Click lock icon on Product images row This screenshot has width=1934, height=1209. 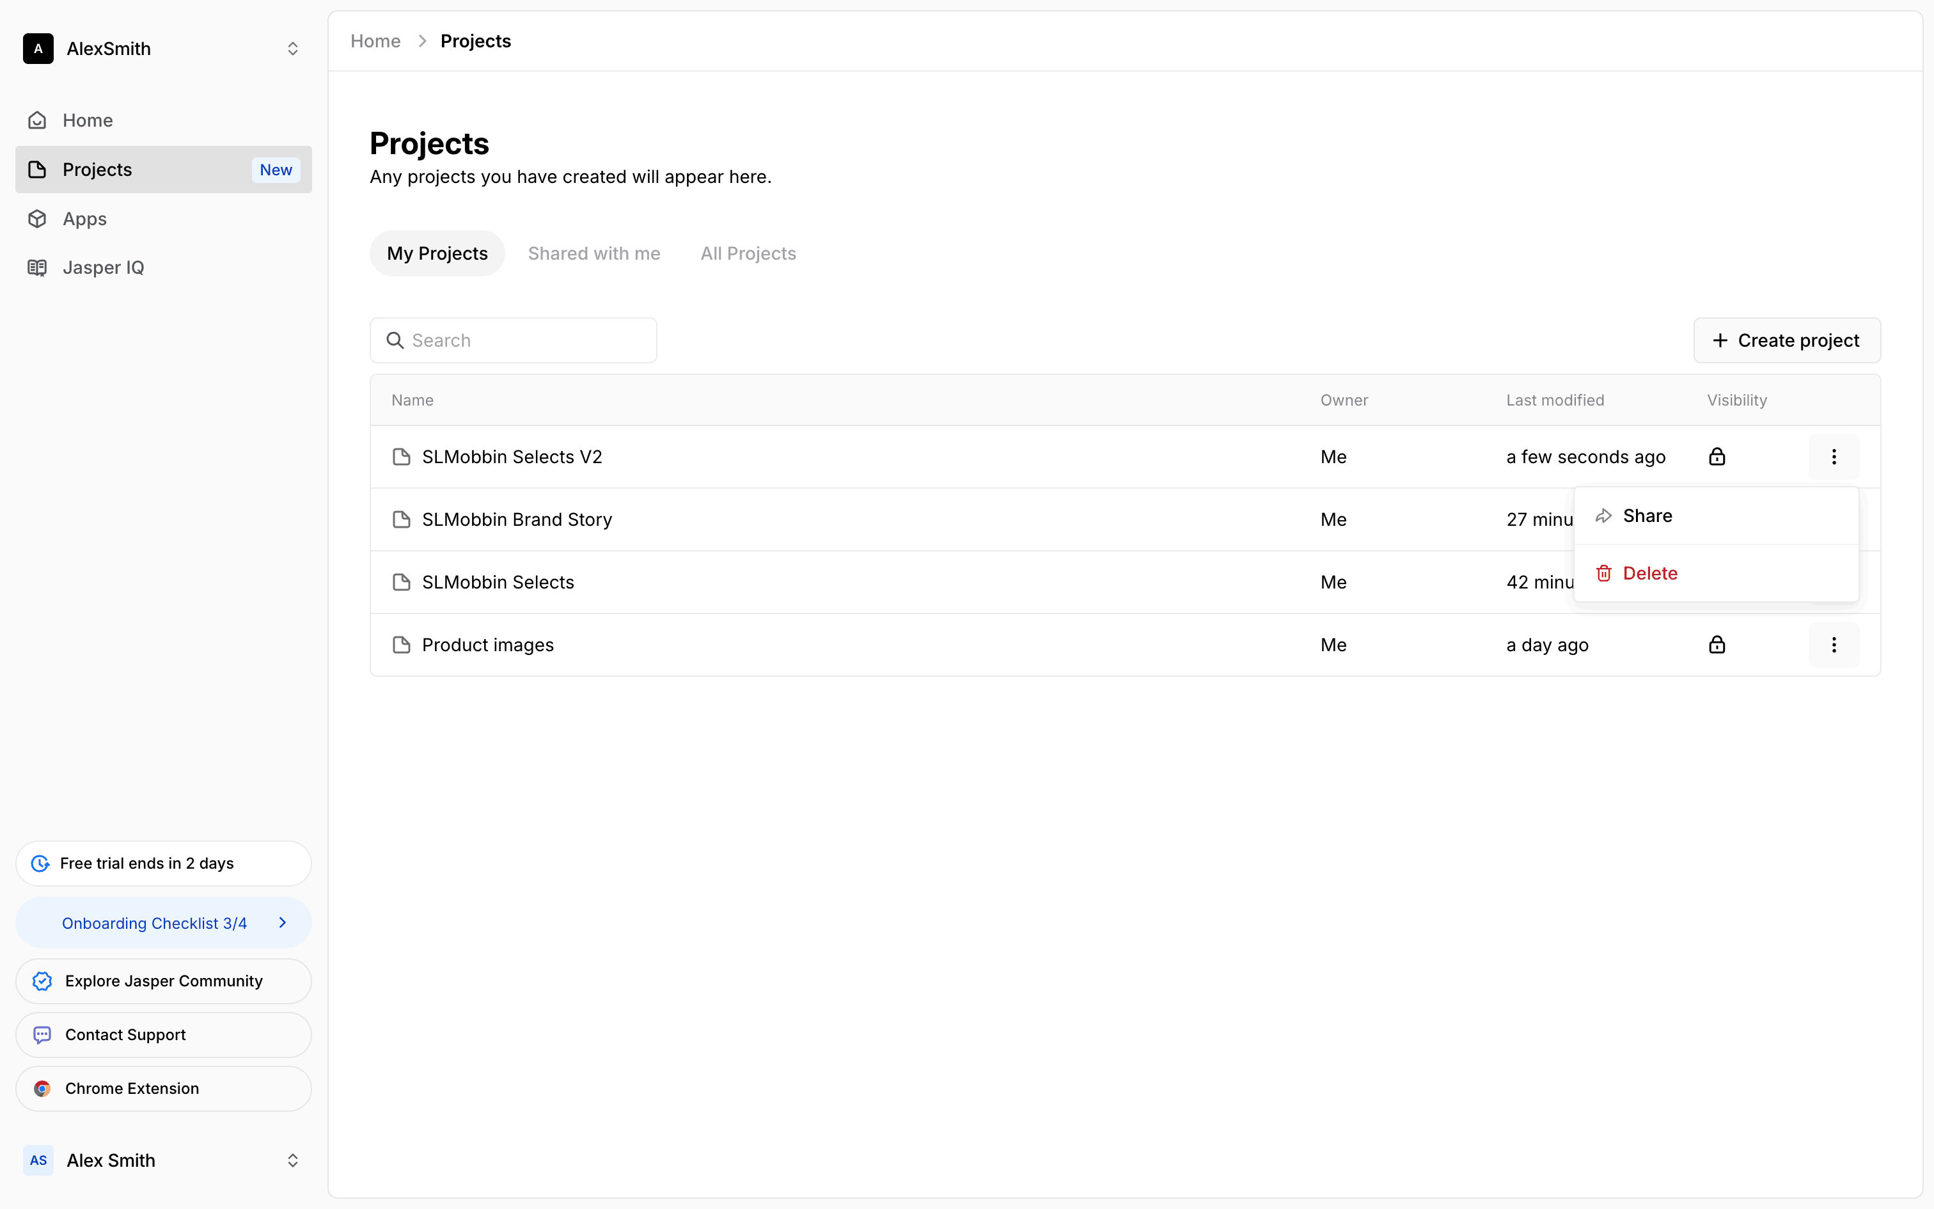[x=1717, y=645]
